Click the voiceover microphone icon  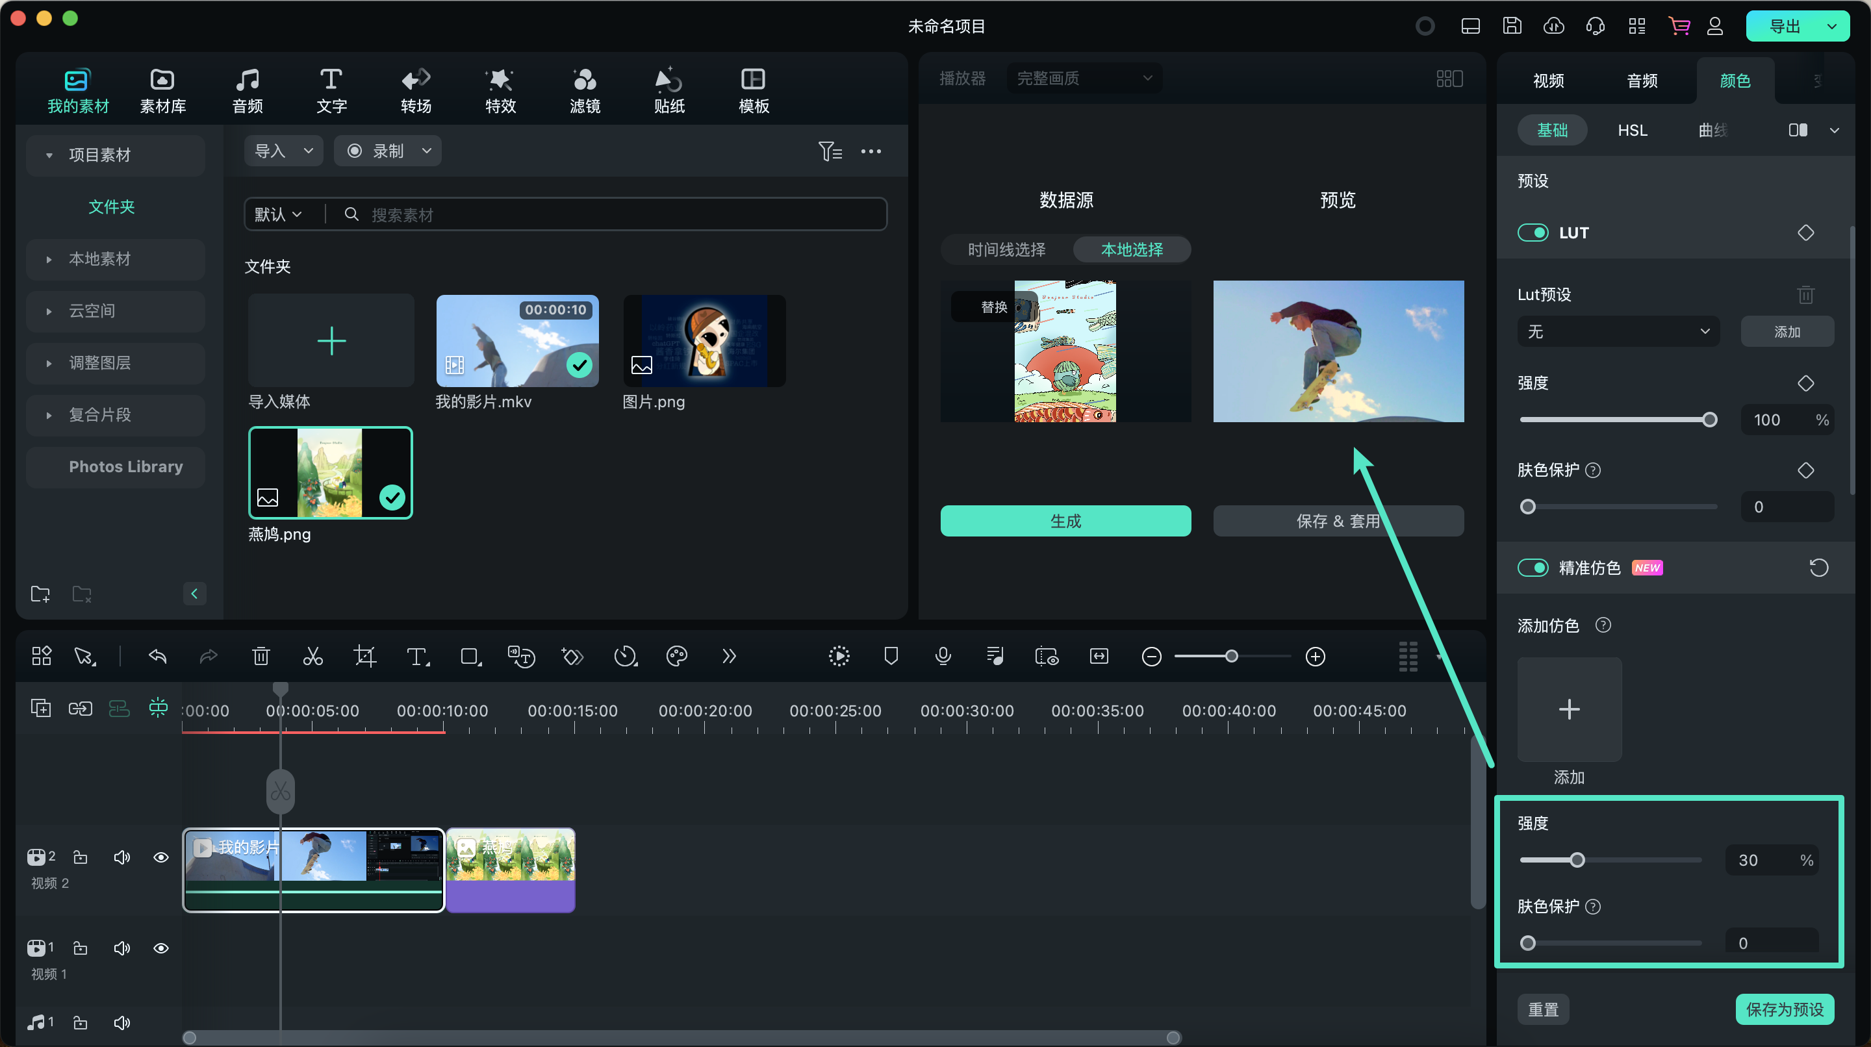pyautogui.click(x=943, y=657)
